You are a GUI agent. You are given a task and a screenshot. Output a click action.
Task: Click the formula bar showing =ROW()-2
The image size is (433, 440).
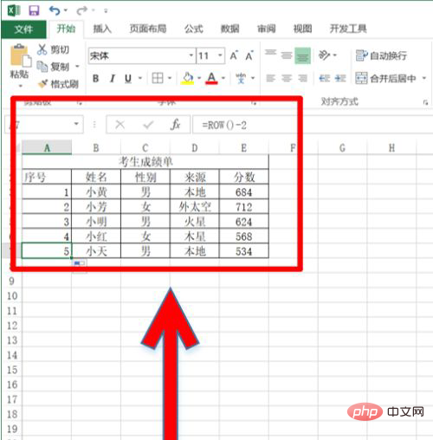pos(245,125)
